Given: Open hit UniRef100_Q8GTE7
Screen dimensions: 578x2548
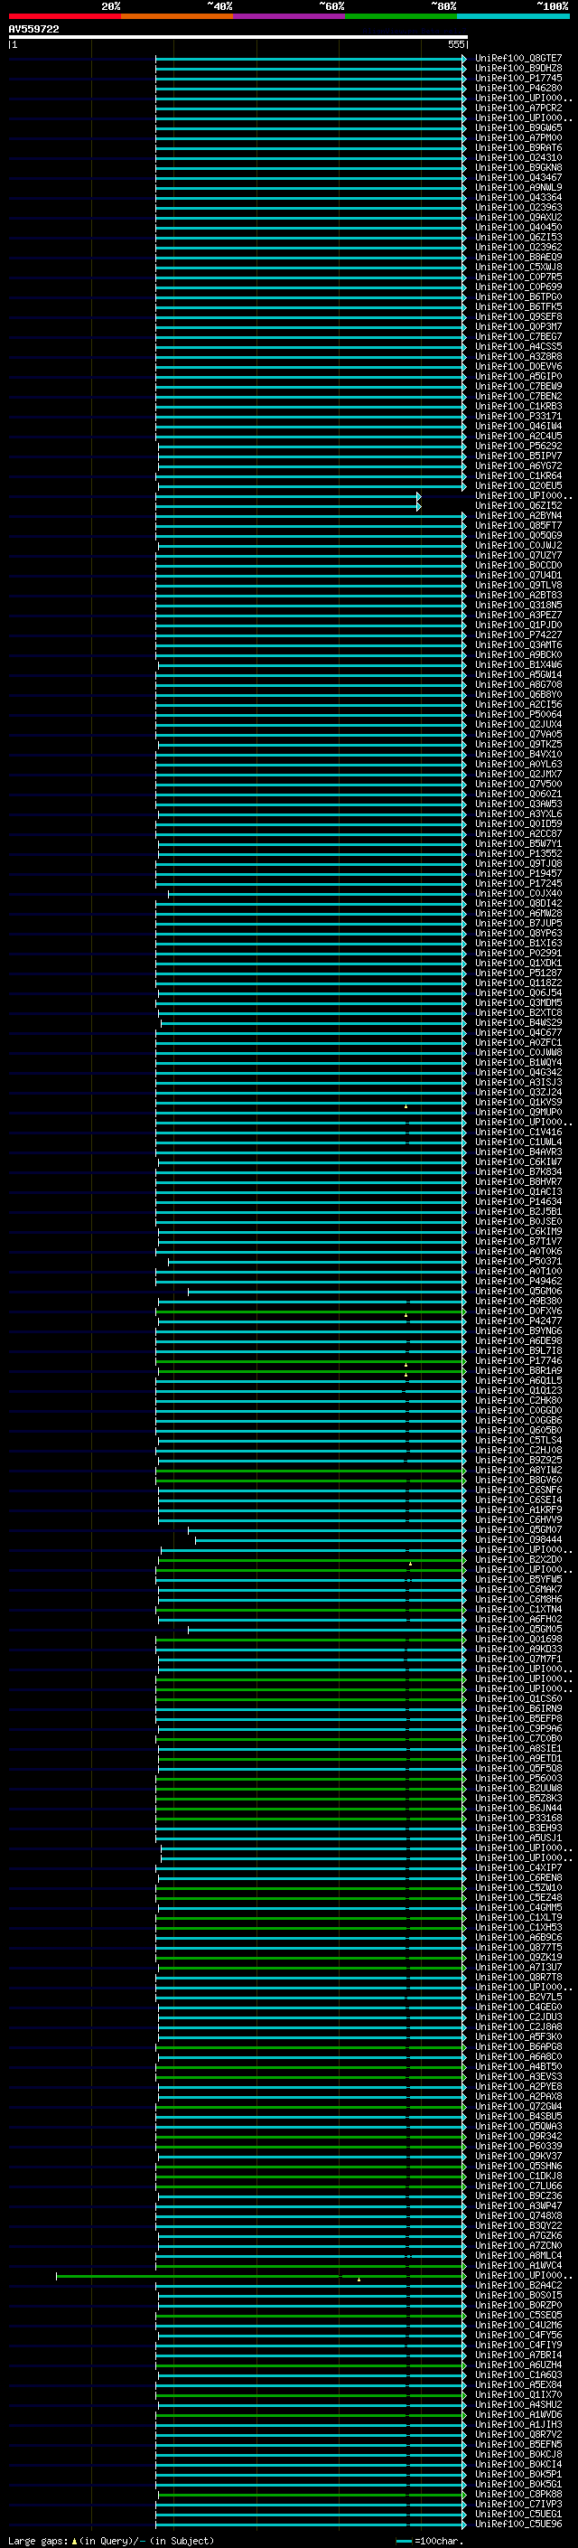Looking at the screenshot, I should (517, 59).
